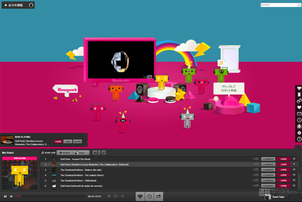302x202 pixels.
Task: Click the Hangout signpost
Action: coord(65,90)
